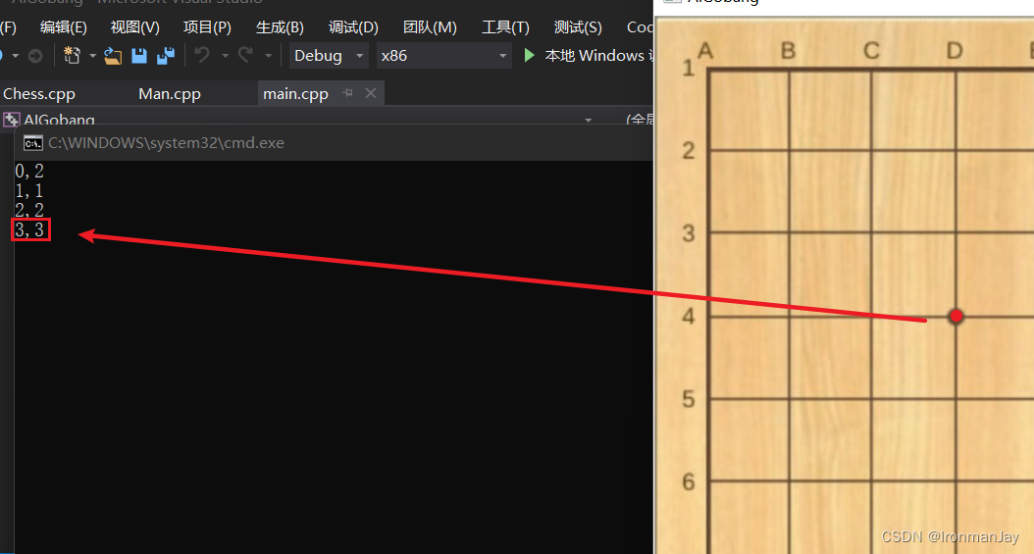
Task: Open the 视图(V) menu
Action: tap(135, 27)
